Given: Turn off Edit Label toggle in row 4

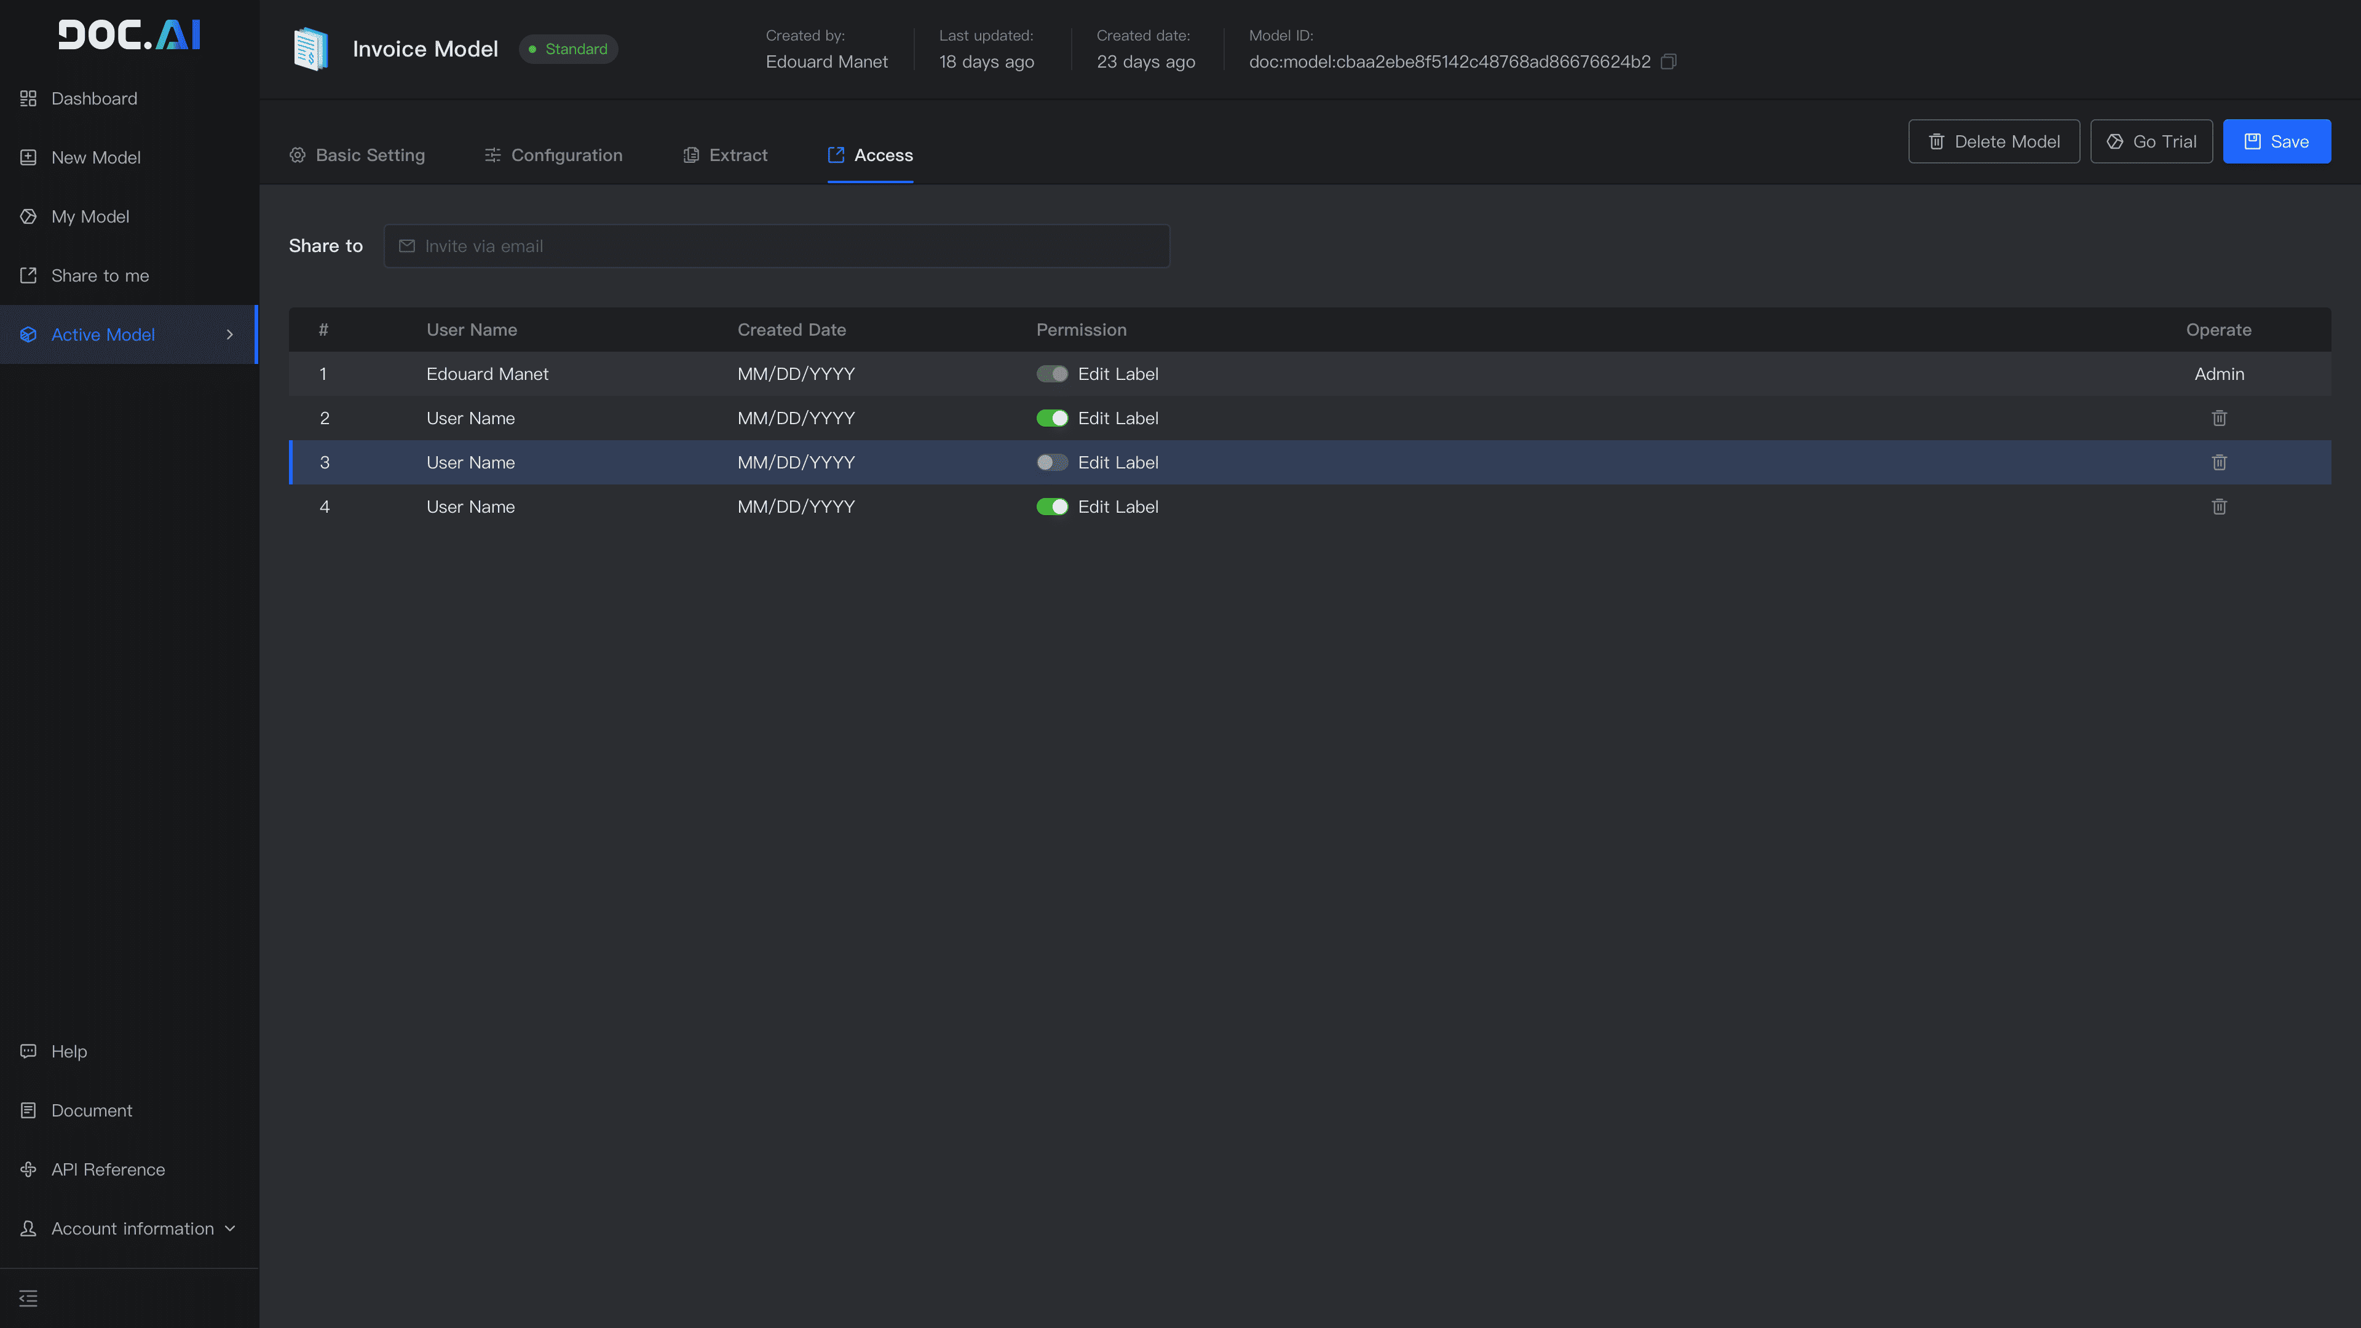Looking at the screenshot, I should click(1051, 507).
